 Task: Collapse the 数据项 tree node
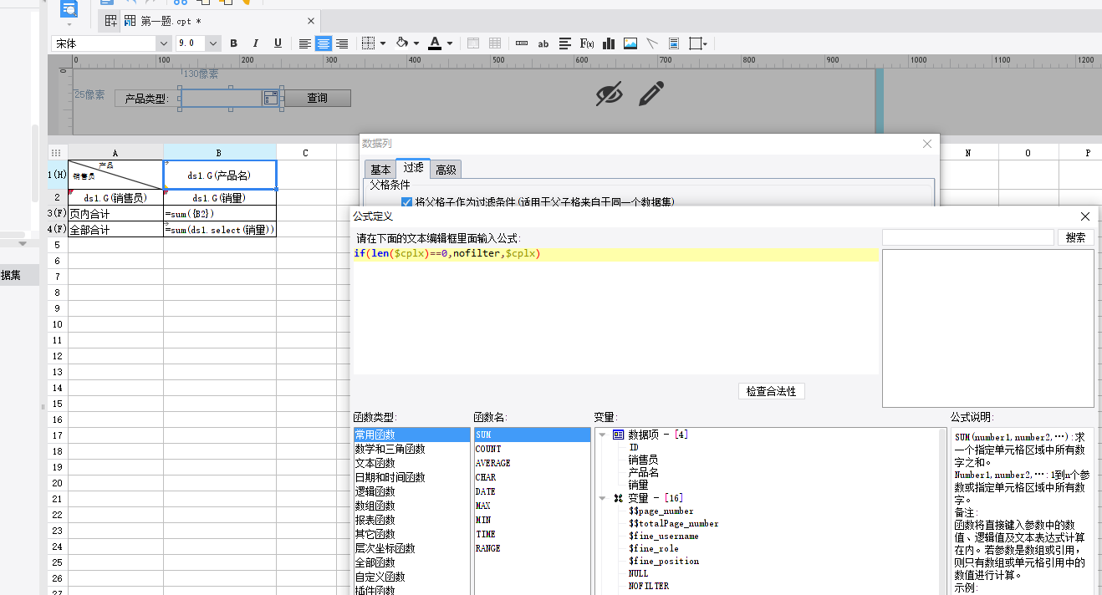[604, 435]
